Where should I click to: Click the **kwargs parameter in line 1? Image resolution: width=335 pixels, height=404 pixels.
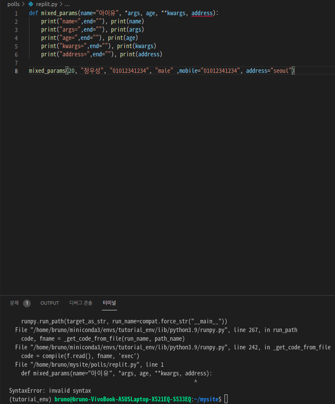[173, 13]
